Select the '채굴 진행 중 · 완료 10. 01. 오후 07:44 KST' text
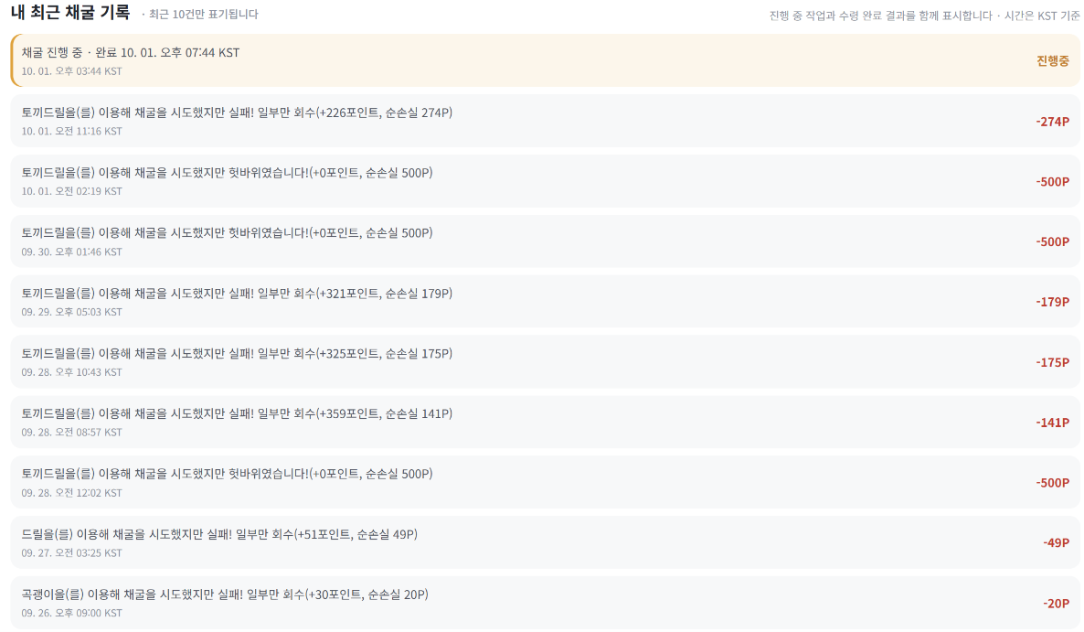Viewport: 1084px width, 632px height. 131,52
